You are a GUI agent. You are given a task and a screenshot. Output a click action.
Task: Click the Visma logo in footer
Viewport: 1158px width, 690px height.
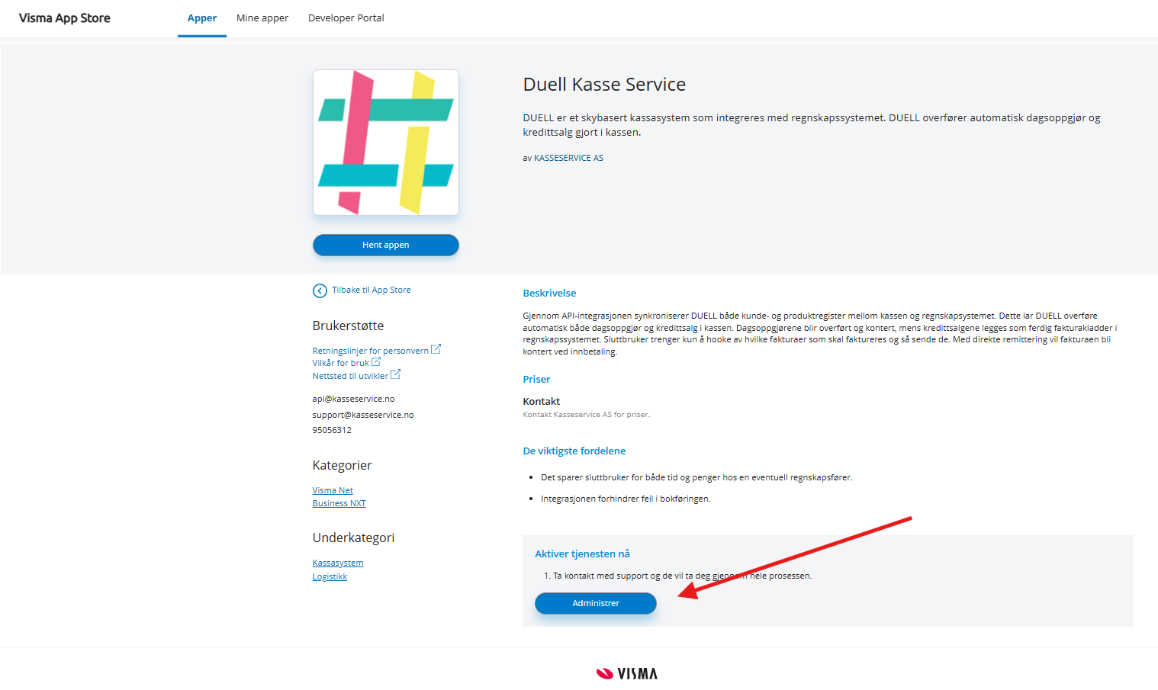[x=626, y=673]
